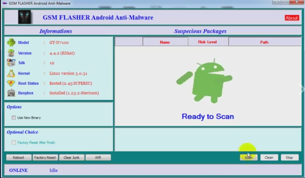The width and height of the screenshot is (305, 178).
Task: Click the Version label
Action: click(25, 53)
